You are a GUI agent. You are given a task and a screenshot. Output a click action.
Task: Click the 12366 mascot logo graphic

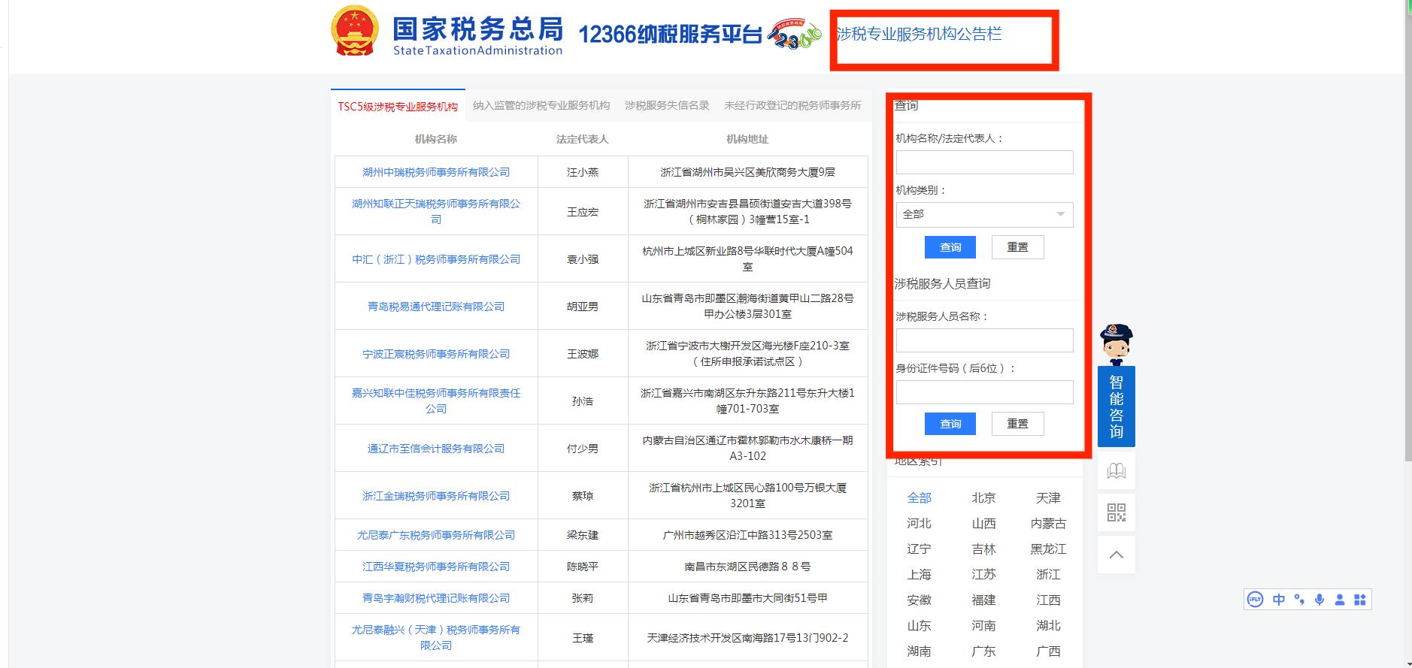pyautogui.click(x=795, y=34)
